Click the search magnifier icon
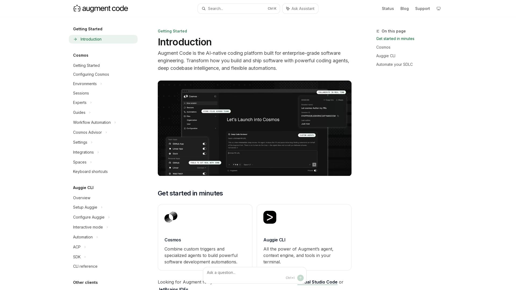The width and height of the screenshot is (516, 290). (204, 9)
